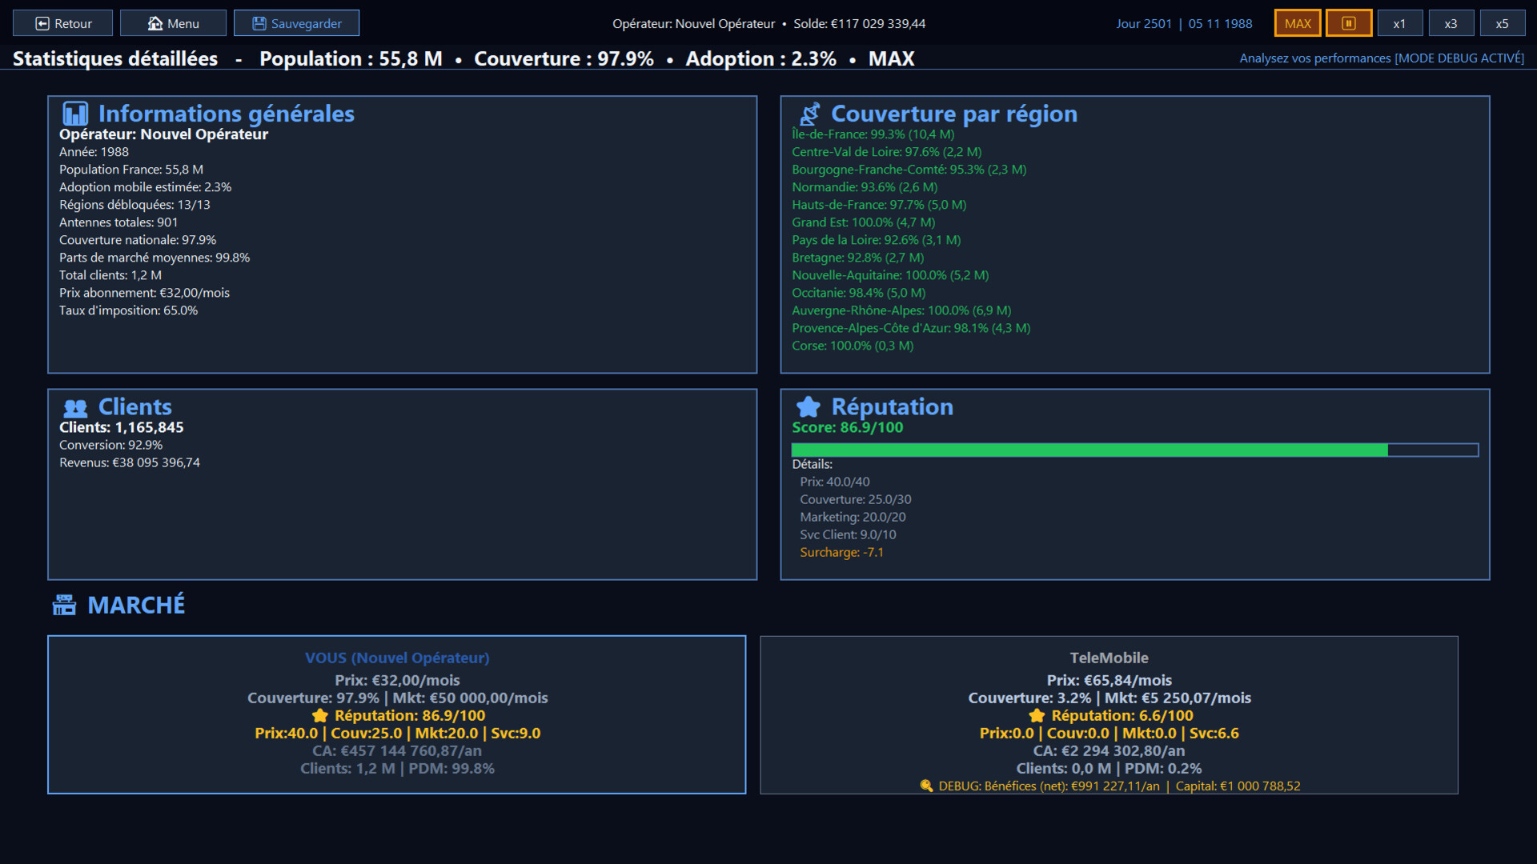Click the Île-de-France coverage entry

point(873,134)
